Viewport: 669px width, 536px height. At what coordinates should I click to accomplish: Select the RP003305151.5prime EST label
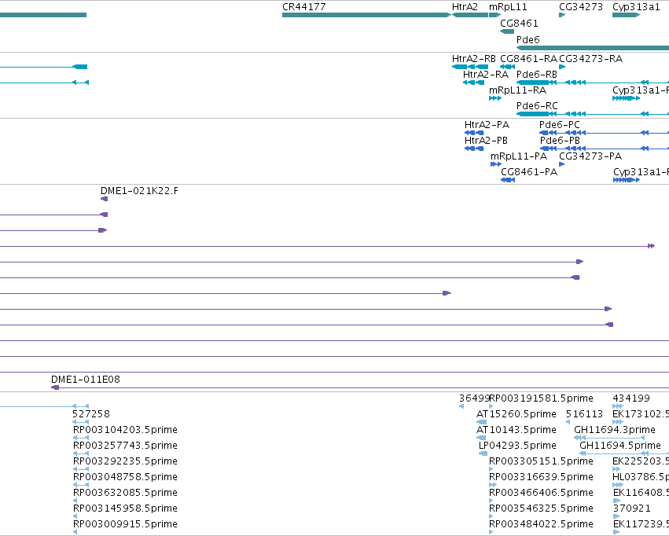click(x=541, y=461)
